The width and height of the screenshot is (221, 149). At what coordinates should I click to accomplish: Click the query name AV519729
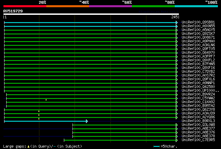click(x=13, y=11)
